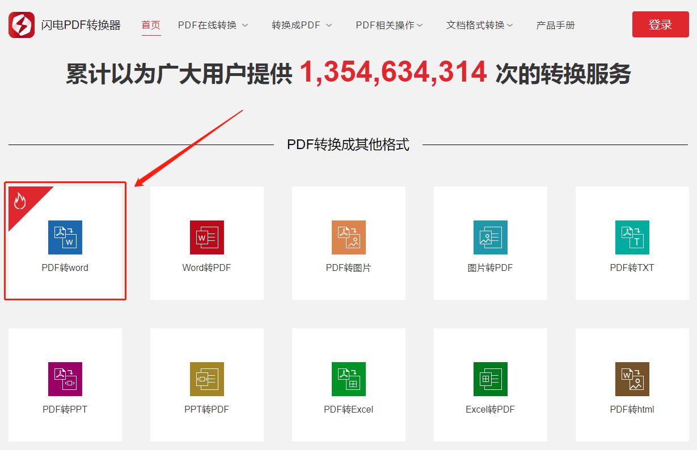Select the PDF转Excel green icon
This screenshot has height=450, width=697.
click(x=349, y=379)
